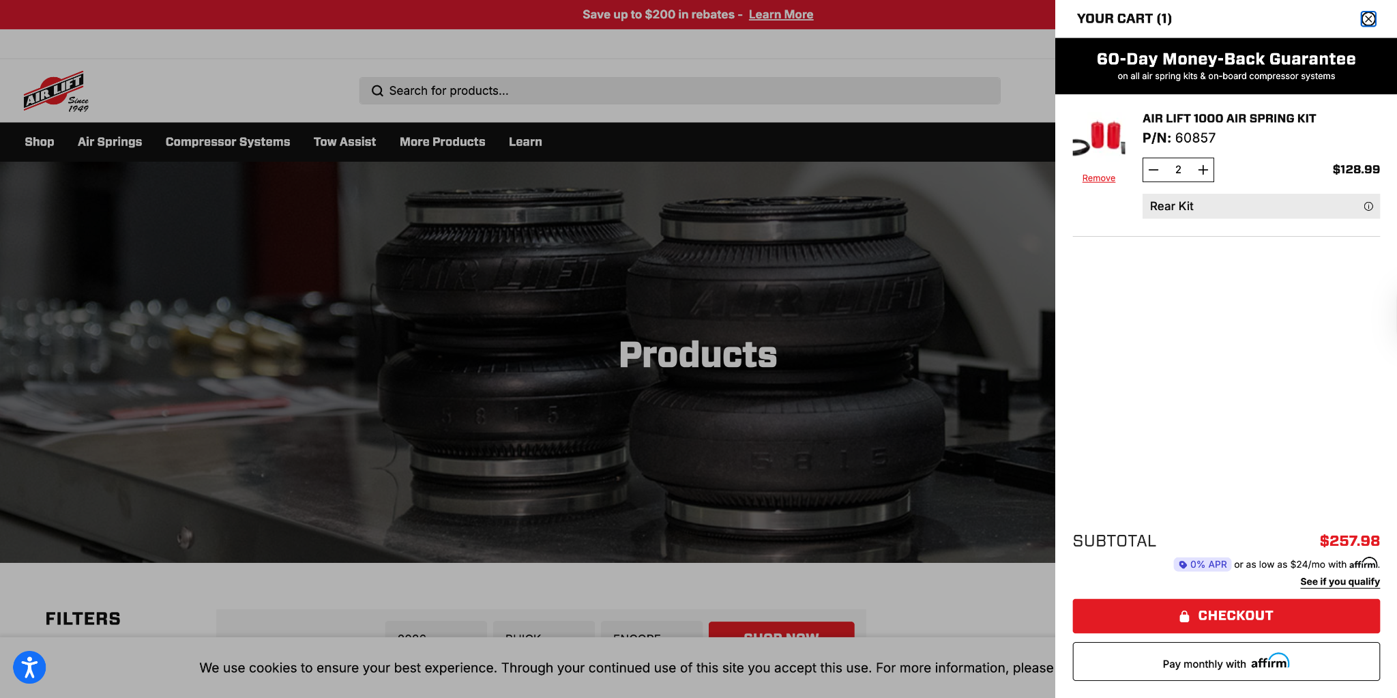Open the Air Springs menu
Screen dimensions: 1397x698
110,142
